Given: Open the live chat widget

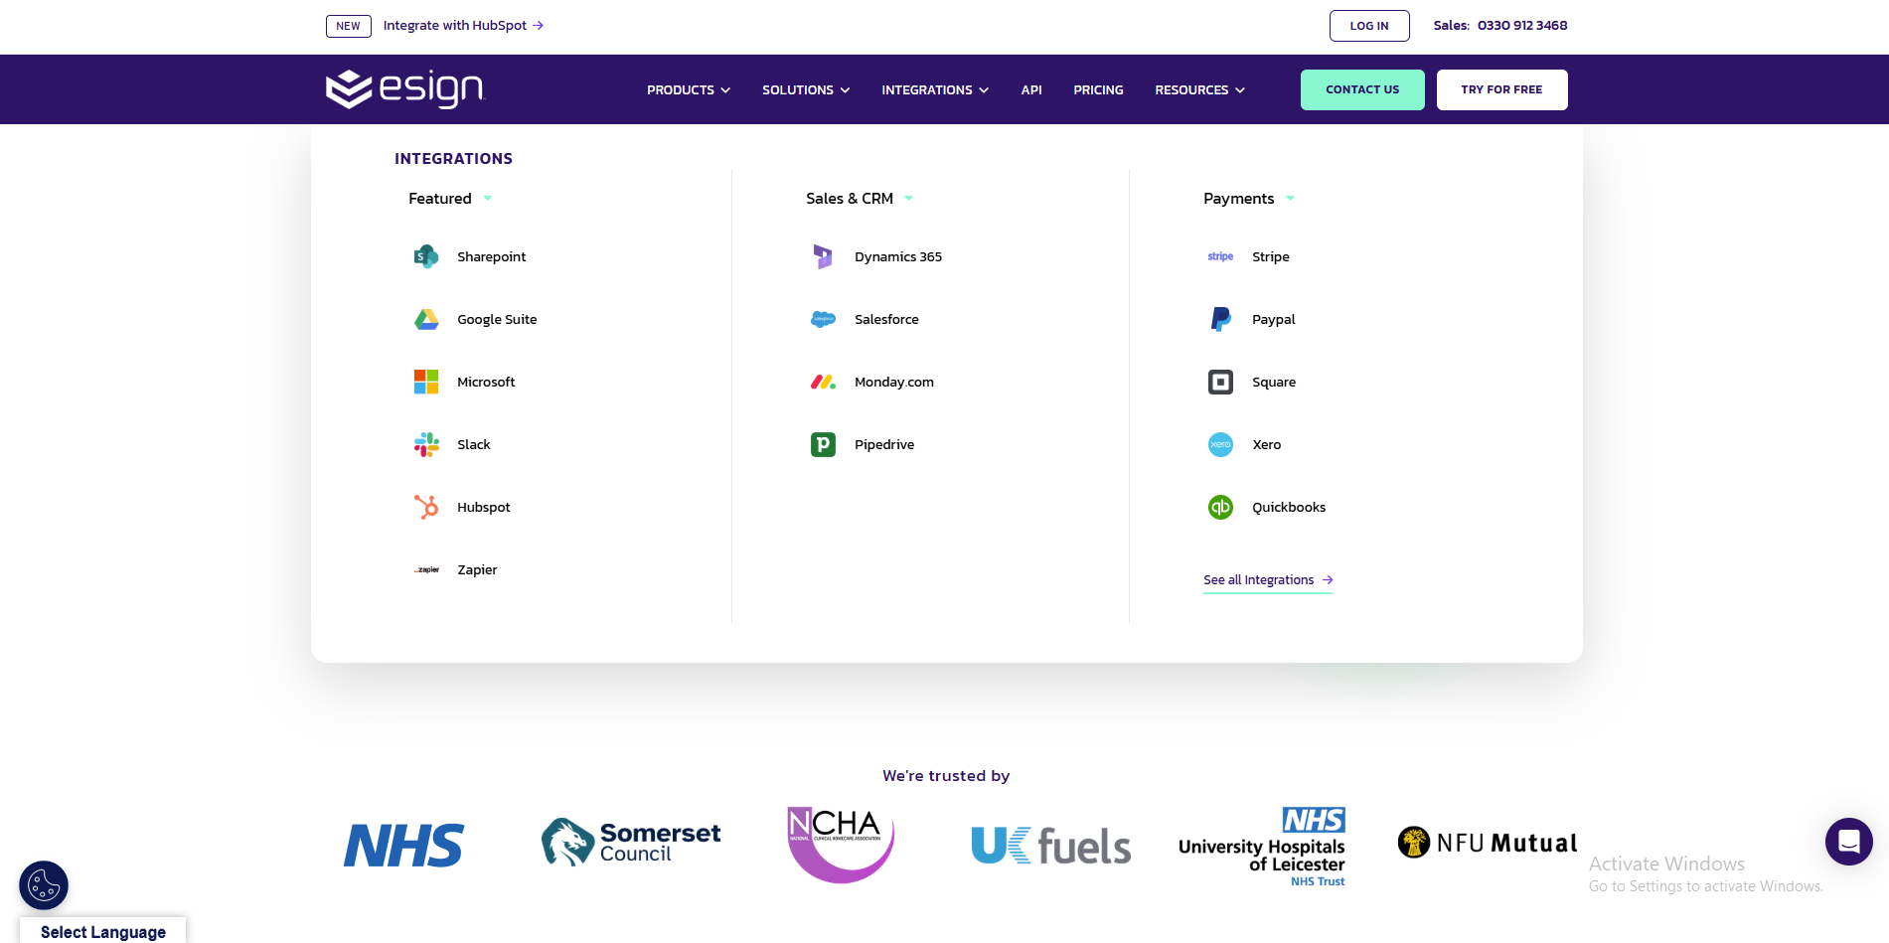Looking at the screenshot, I should click(x=1848, y=842).
